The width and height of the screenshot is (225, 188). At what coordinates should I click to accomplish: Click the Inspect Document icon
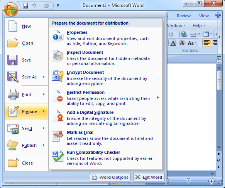click(58, 56)
